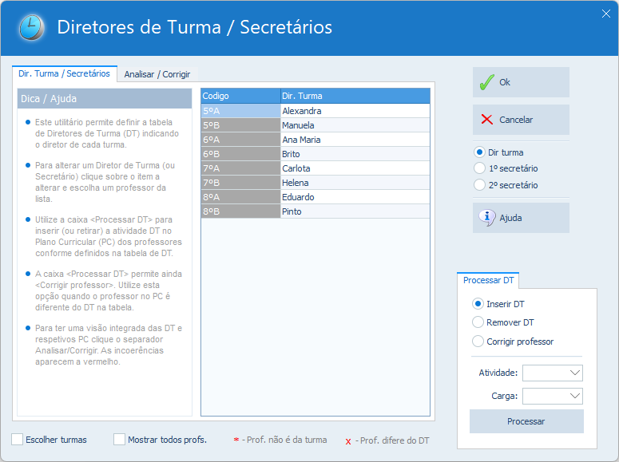
Task: Select the Corrigir professor option
Action: tap(478, 342)
